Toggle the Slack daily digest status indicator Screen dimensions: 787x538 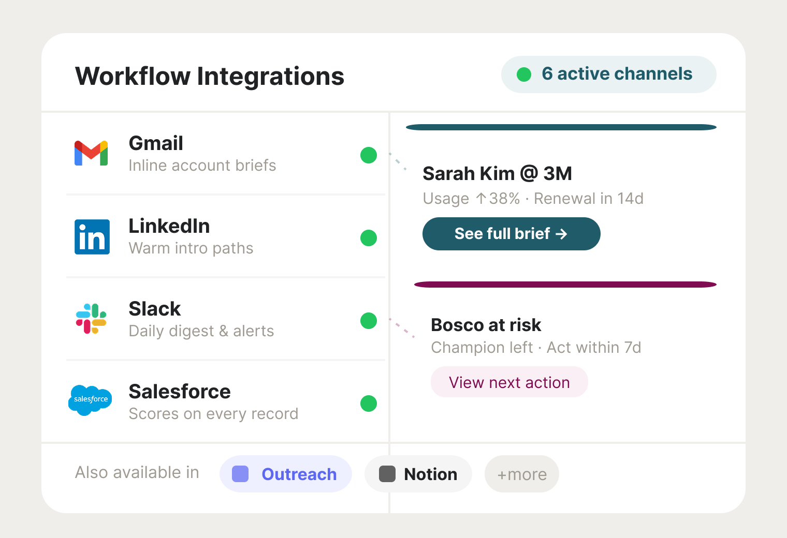(x=369, y=321)
